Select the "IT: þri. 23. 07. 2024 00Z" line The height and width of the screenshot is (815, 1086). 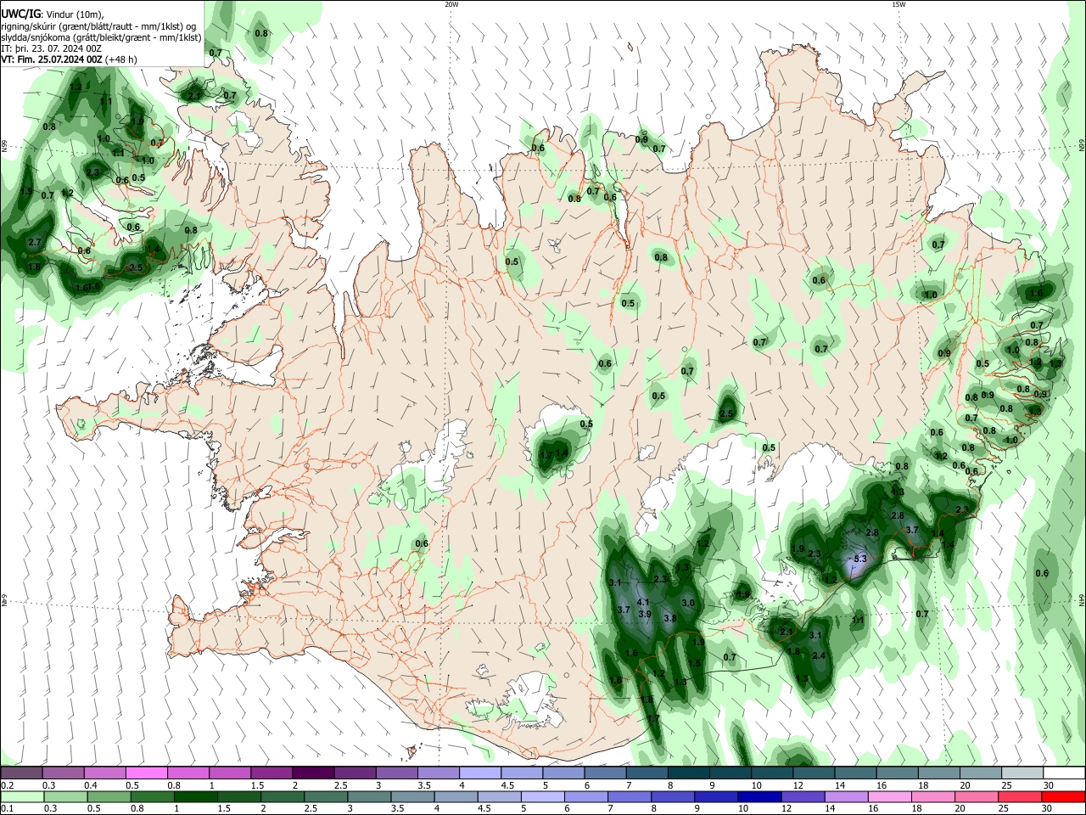tap(53, 49)
